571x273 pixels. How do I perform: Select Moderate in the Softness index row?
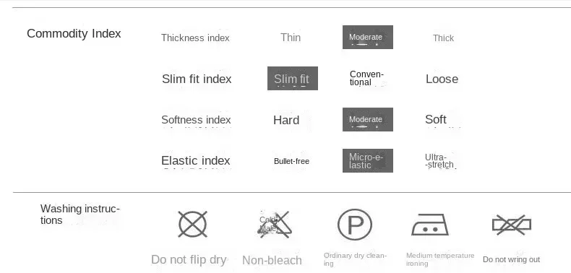368,119
